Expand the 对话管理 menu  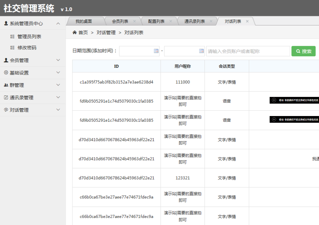click(58, 110)
